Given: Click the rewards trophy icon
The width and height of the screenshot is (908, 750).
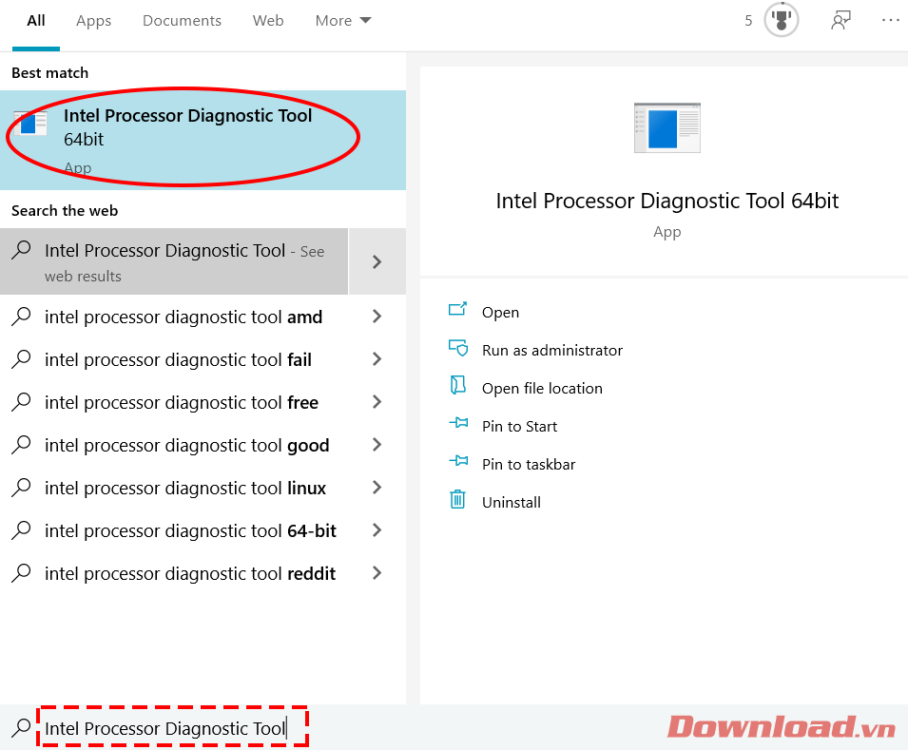Looking at the screenshot, I should [x=782, y=20].
